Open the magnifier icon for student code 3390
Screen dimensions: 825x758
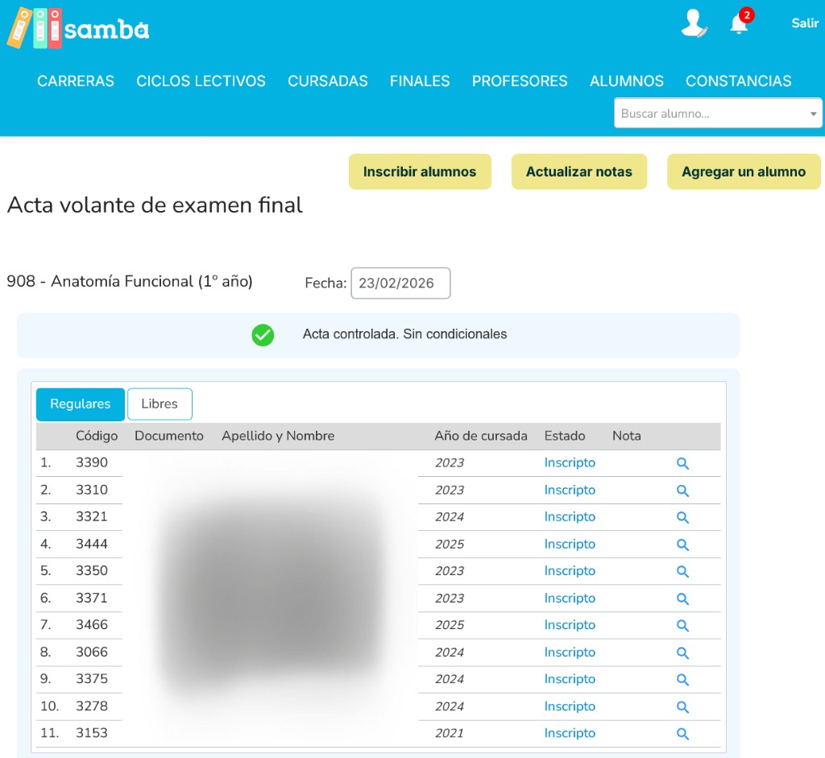682,463
